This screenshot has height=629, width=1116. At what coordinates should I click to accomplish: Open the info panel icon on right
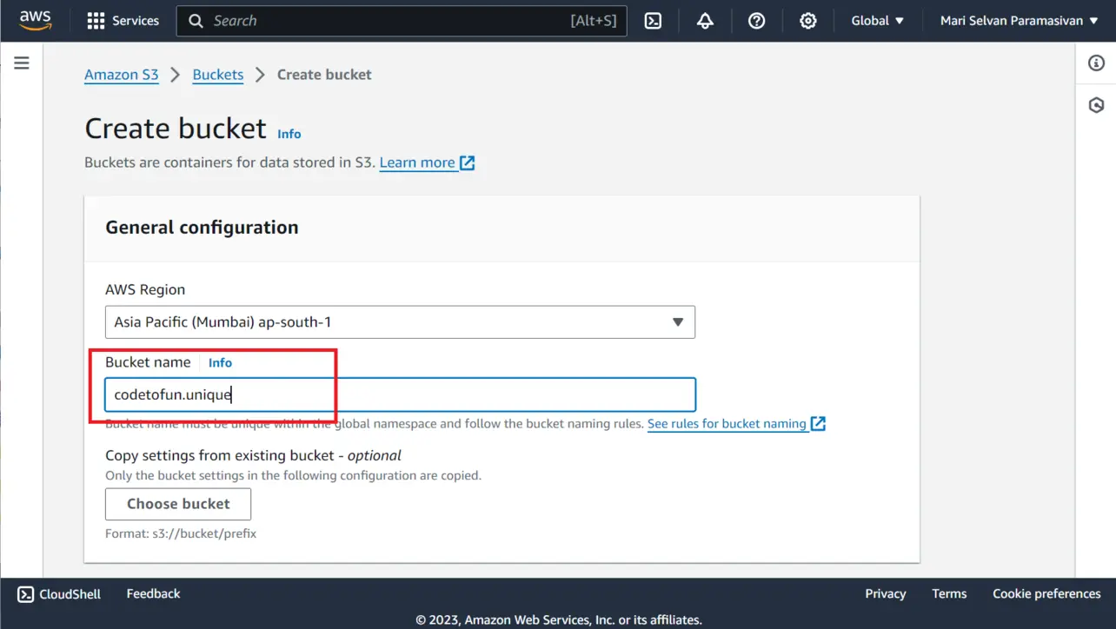(x=1096, y=63)
